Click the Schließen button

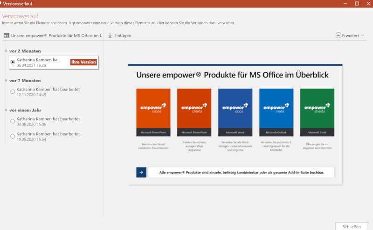click(x=352, y=226)
